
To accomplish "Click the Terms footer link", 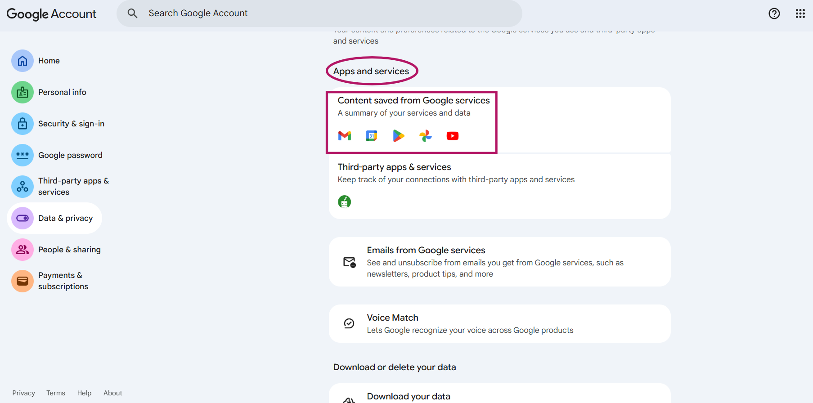I will coord(56,393).
